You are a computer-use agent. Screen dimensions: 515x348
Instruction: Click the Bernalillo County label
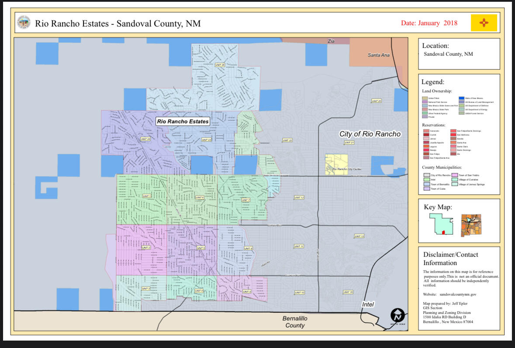pyautogui.click(x=295, y=322)
